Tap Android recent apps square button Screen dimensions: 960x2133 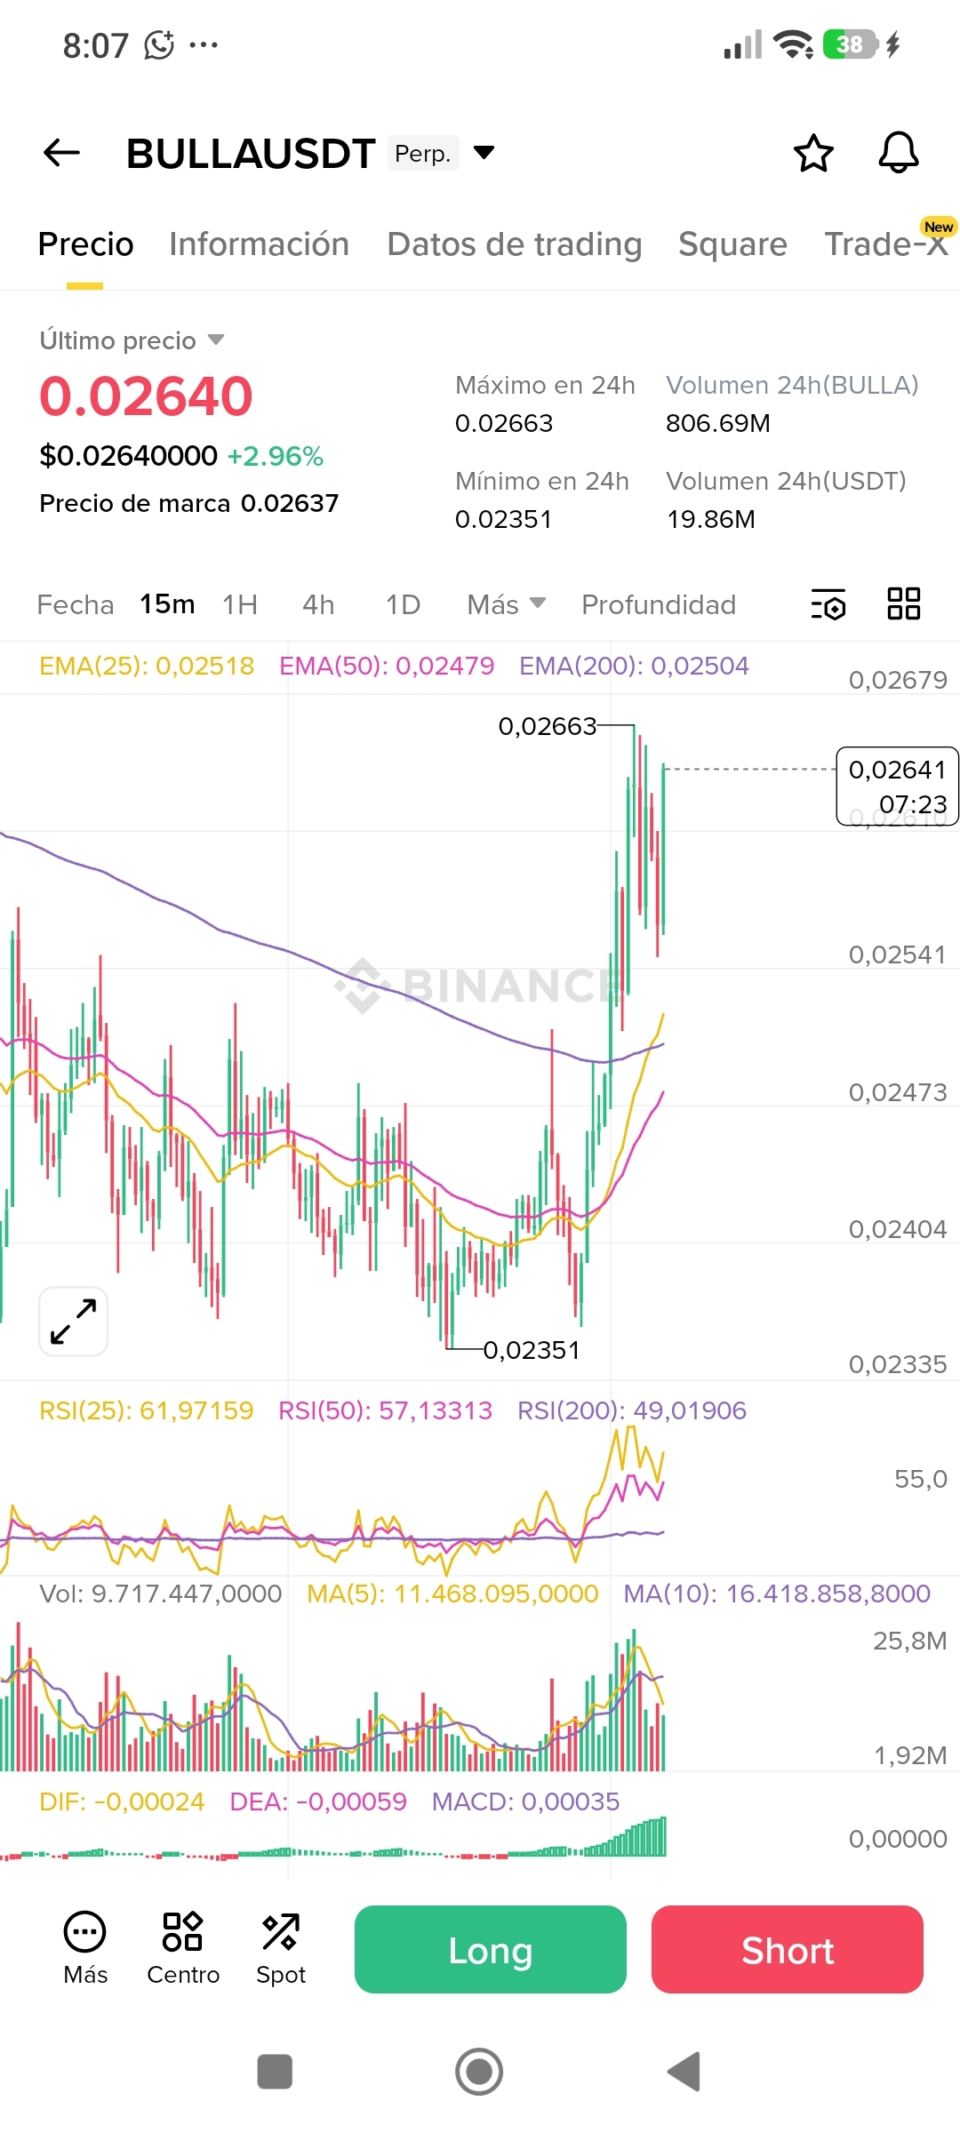(275, 2072)
